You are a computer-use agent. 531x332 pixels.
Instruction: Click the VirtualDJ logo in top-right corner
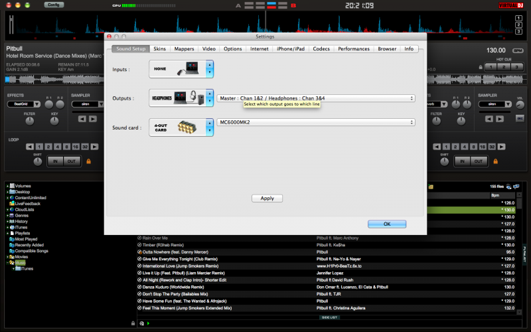pos(510,5)
